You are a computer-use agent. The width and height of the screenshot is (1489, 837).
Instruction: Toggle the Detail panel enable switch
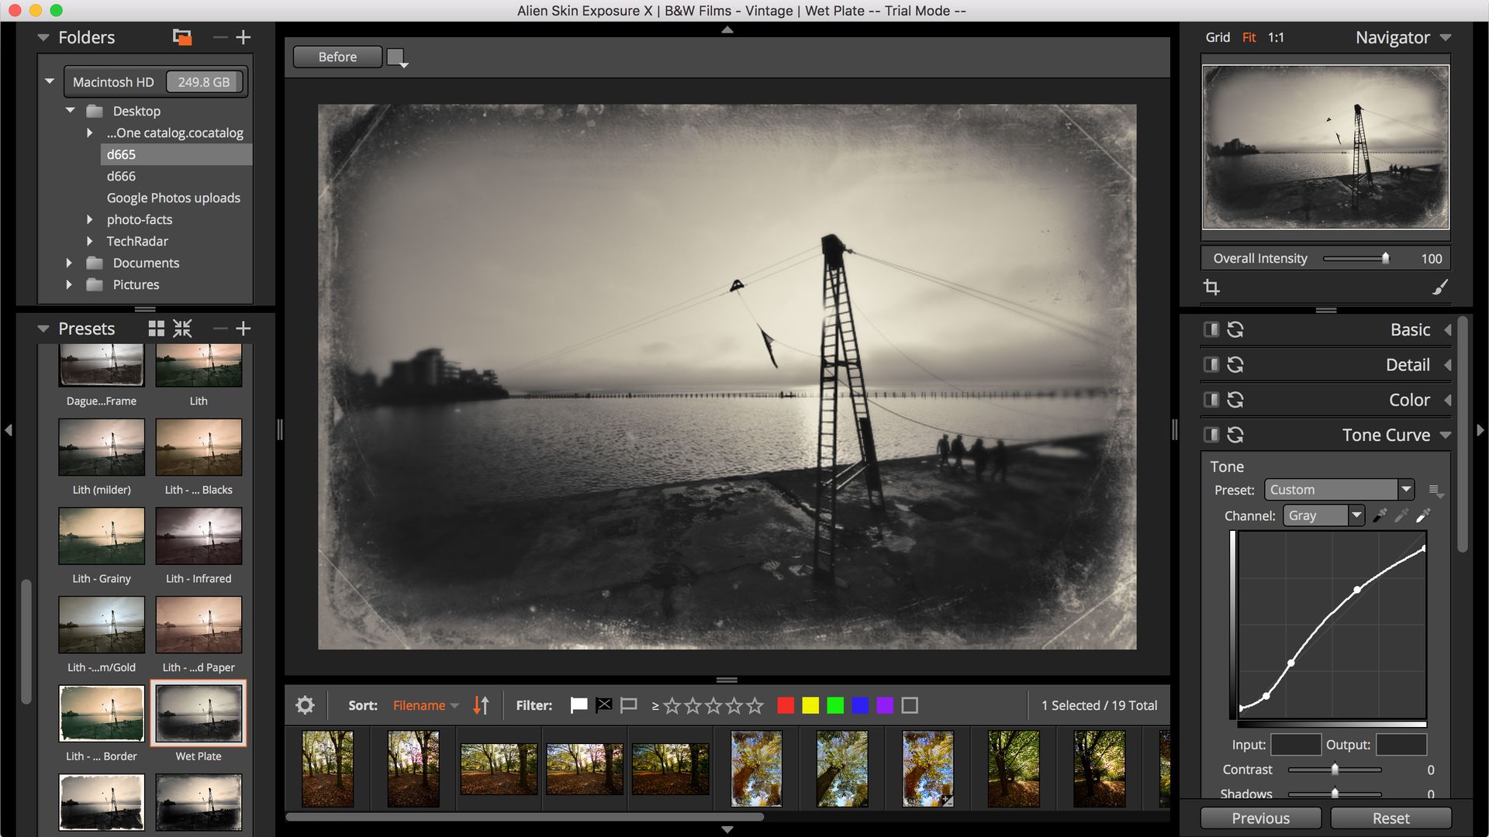[1211, 364]
